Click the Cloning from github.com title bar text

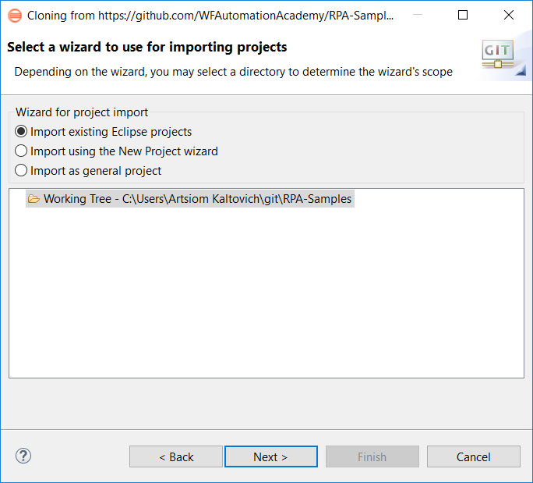[210, 16]
